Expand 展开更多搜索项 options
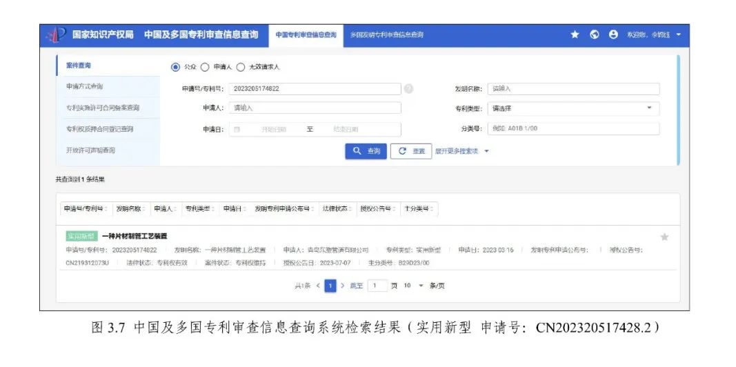 461,151
